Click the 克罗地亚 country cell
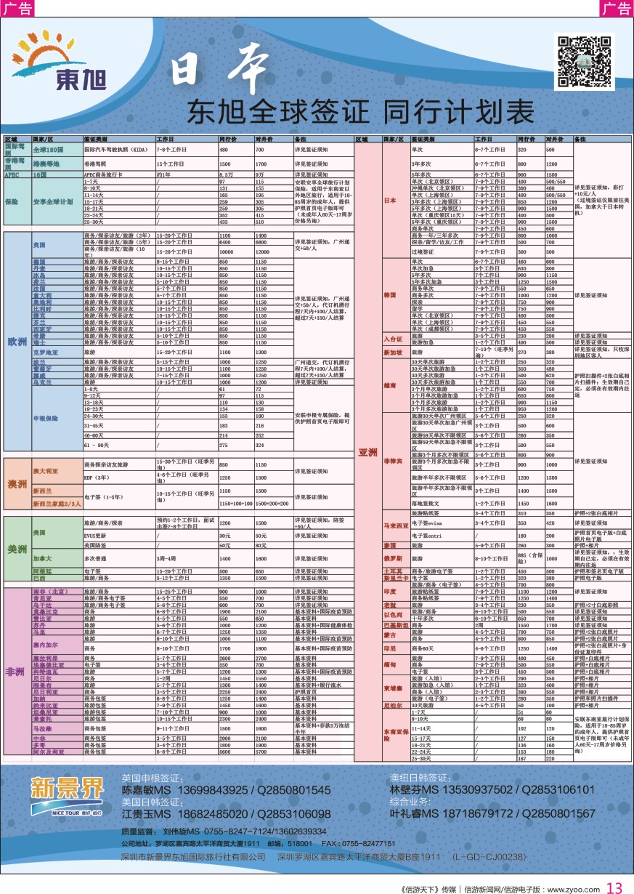Image resolution: width=634 pixels, height=894 pixels. (x=57, y=352)
